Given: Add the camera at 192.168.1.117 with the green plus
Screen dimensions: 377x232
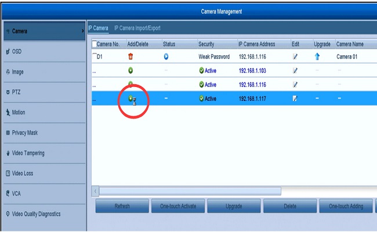Looking at the screenshot, I should (x=130, y=98).
